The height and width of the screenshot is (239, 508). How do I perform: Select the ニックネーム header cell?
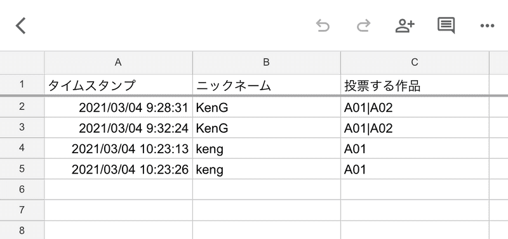pos(266,85)
